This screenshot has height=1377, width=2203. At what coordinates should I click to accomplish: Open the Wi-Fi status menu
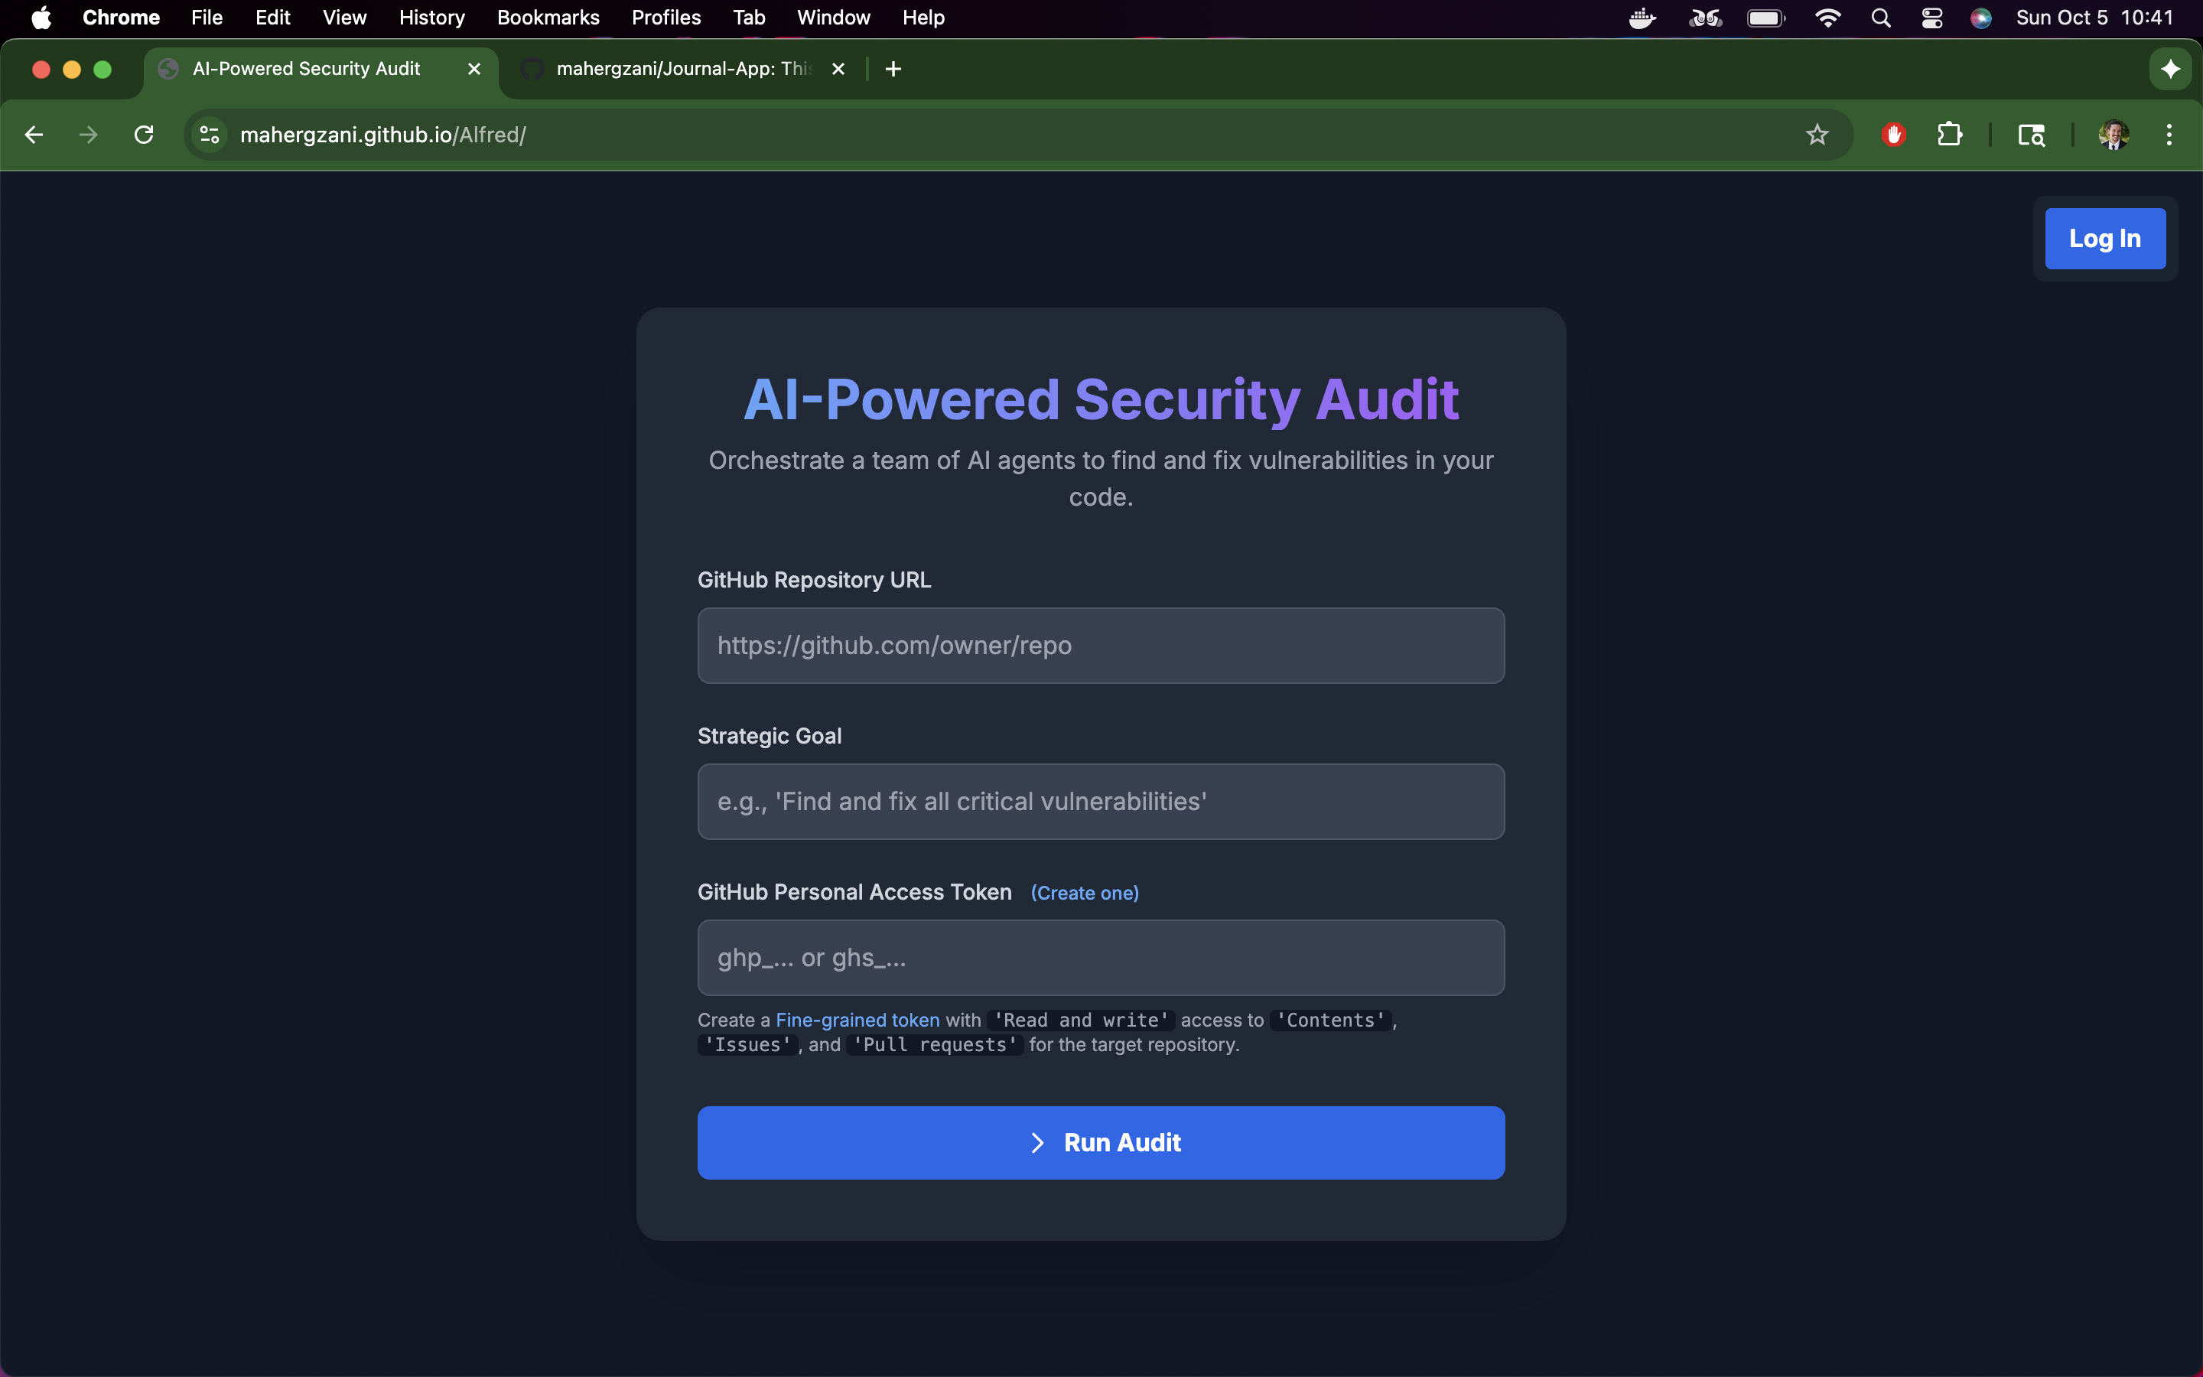click(1827, 18)
